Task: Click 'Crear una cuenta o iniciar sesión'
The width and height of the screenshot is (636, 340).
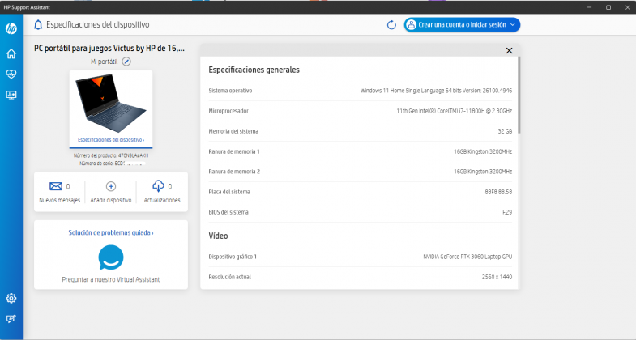Action: point(462,25)
